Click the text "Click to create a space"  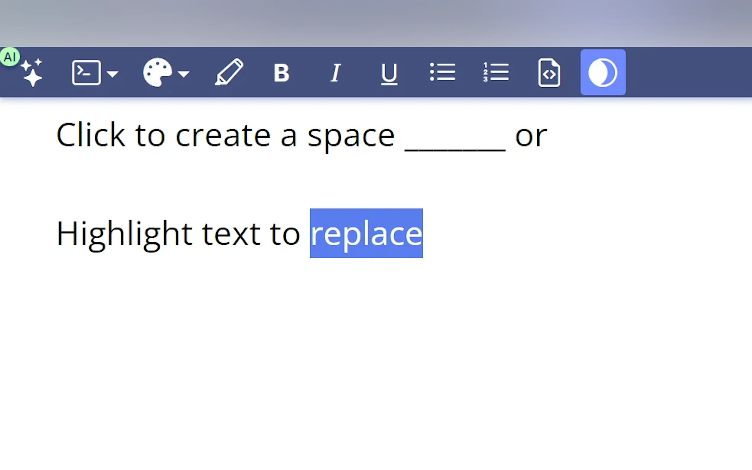(x=225, y=136)
